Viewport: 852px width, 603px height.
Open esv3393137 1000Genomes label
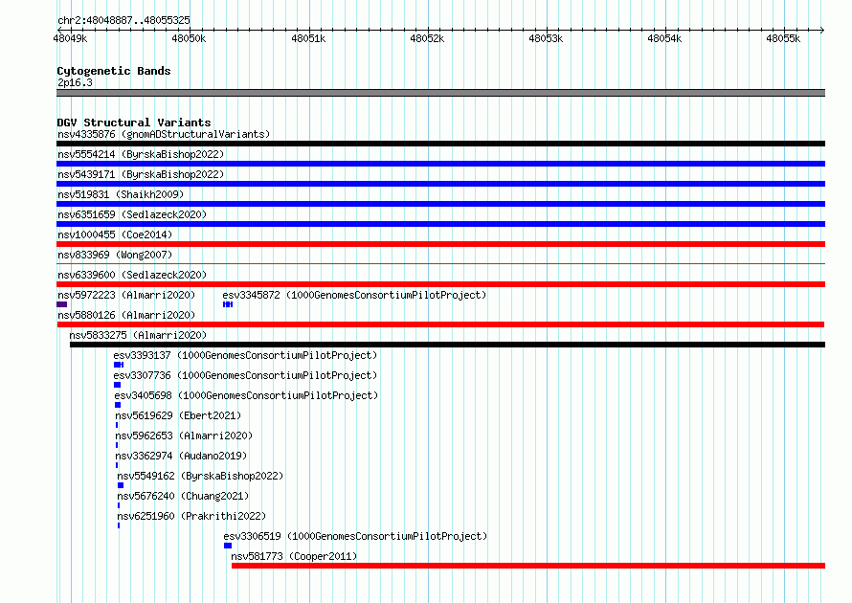[x=245, y=355]
